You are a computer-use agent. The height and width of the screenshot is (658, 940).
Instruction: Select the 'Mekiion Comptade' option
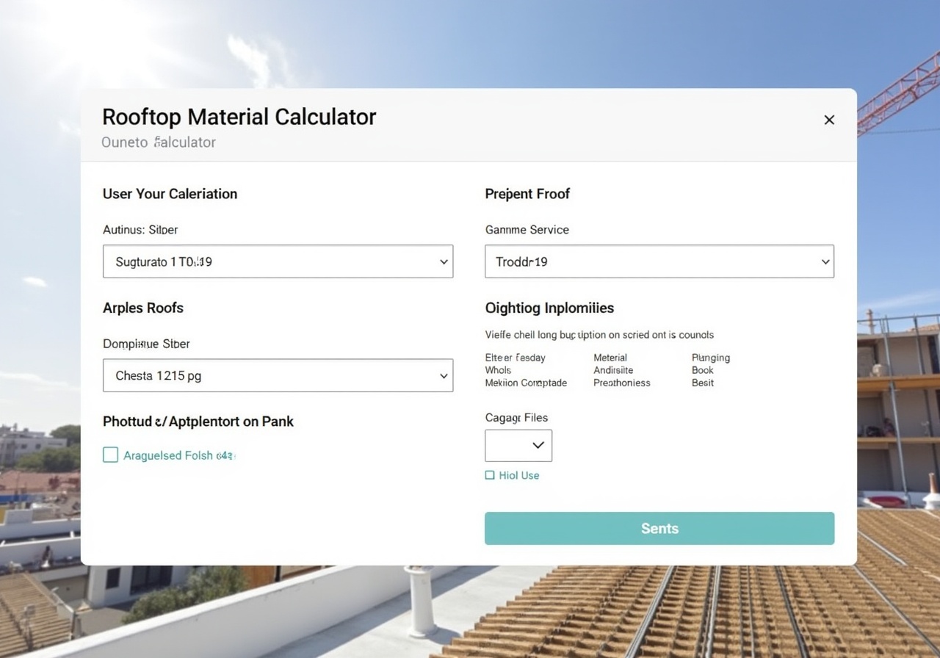point(526,383)
